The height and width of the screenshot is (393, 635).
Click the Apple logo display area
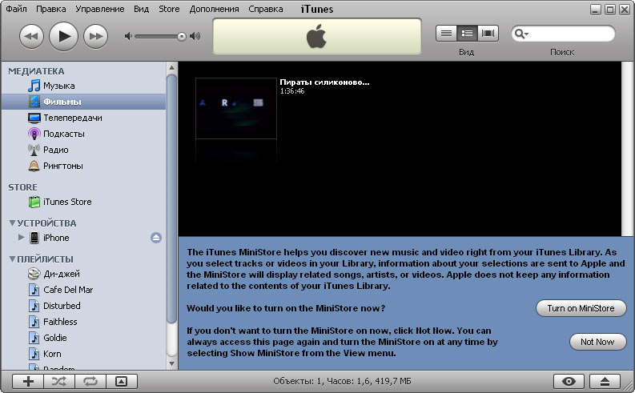[x=317, y=36]
